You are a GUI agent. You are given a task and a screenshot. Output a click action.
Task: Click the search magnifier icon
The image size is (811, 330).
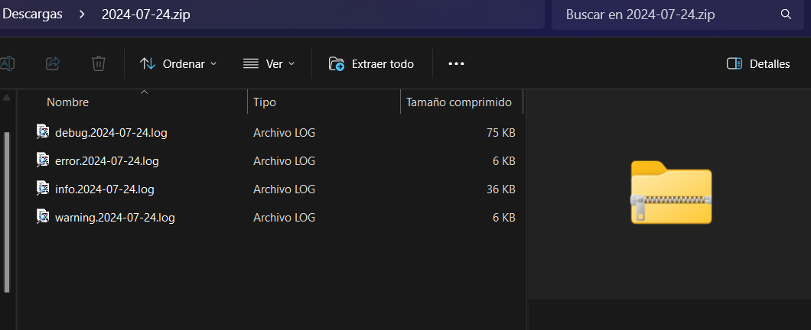point(786,15)
